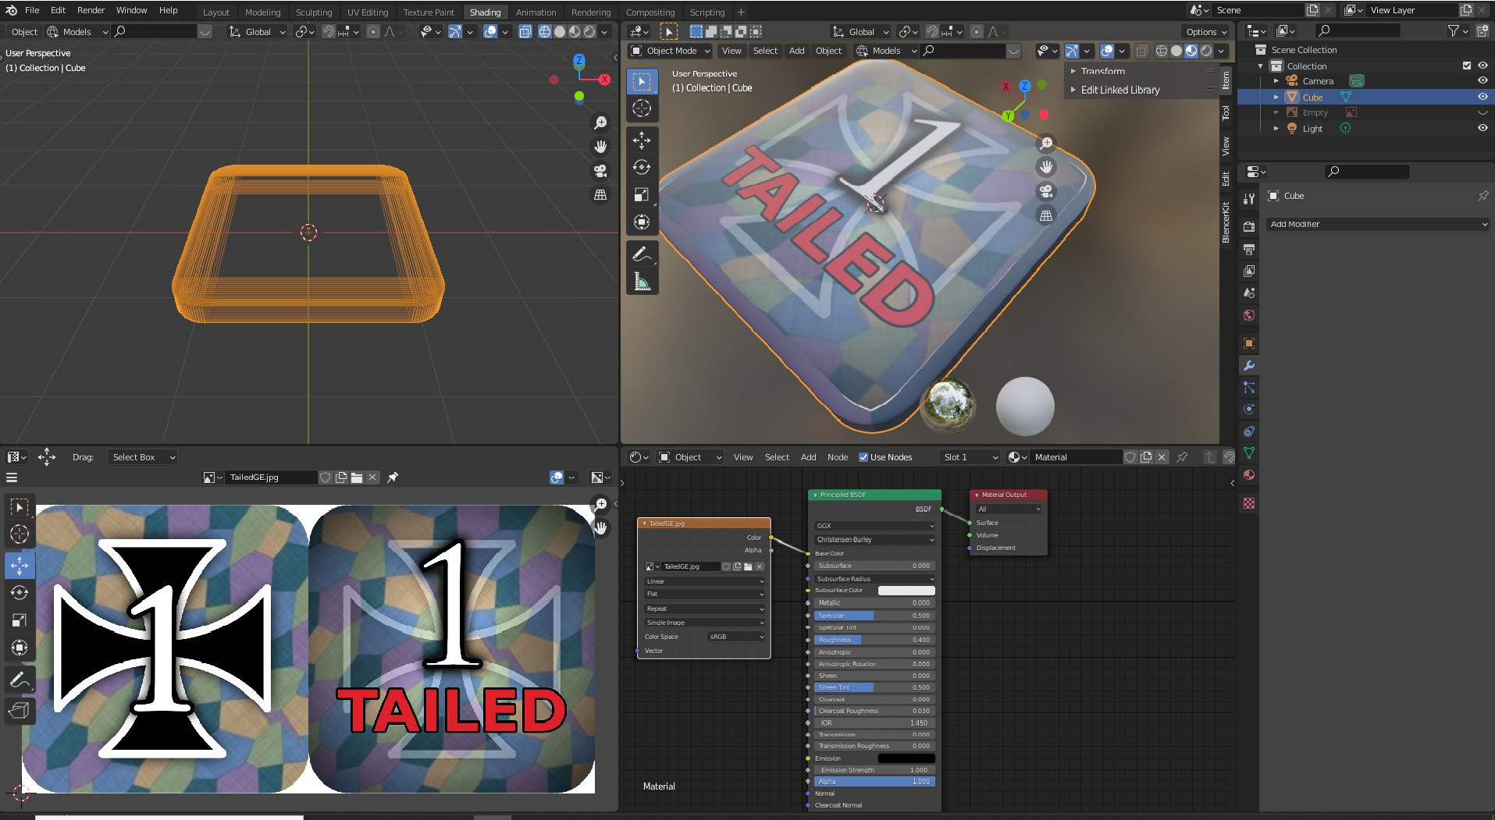
Task: Open the Add Modifier dropdown
Action: pyautogui.click(x=1378, y=224)
